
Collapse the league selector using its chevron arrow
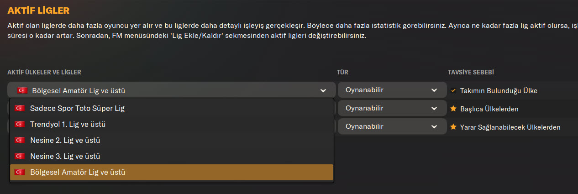click(x=323, y=90)
